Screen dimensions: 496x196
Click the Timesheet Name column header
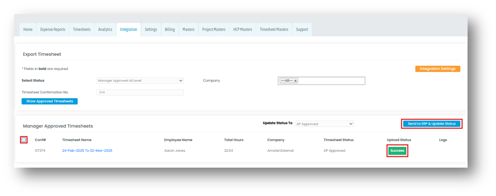coord(77,140)
